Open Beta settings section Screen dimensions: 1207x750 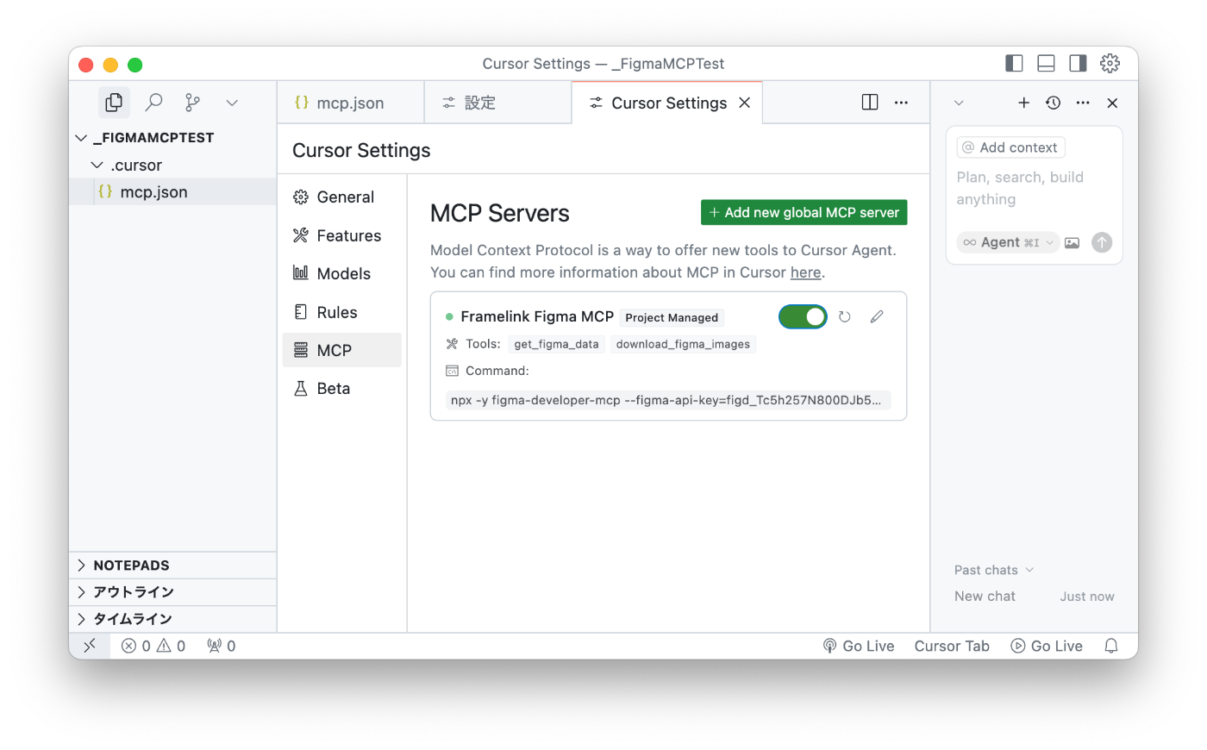point(342,388)
